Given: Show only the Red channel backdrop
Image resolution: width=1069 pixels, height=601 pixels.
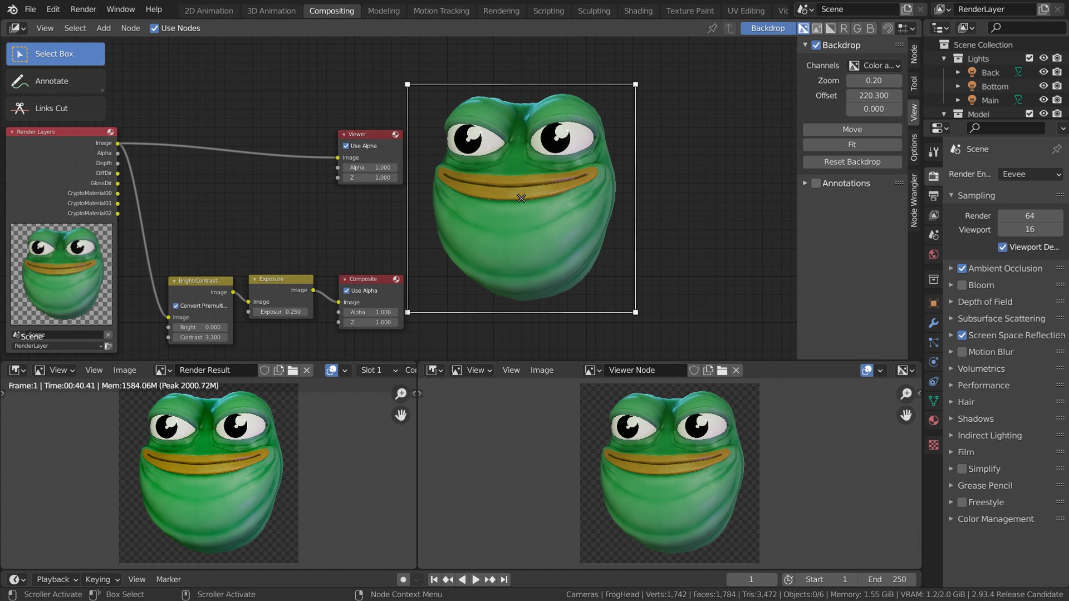Looking at the screenshot, I should (844, 28).
